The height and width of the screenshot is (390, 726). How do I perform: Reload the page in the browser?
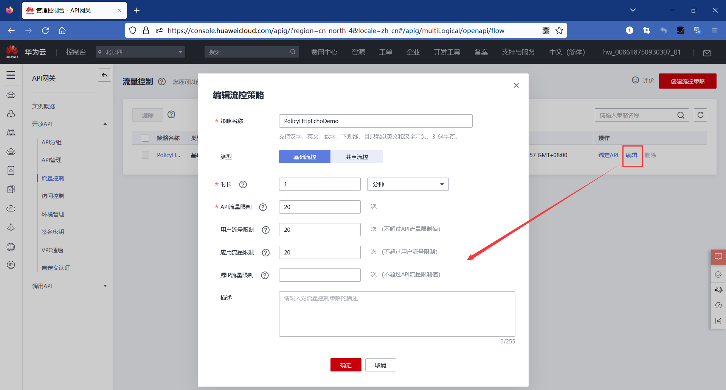click(x=45, y=30)
